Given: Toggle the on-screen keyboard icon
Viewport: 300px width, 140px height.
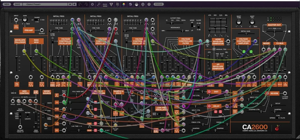Looking at the screenshot, I should point(137,4).
